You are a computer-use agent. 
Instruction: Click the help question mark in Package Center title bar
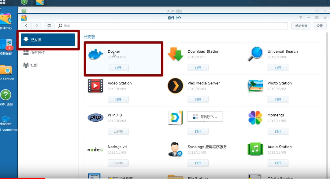click(301, 18)
